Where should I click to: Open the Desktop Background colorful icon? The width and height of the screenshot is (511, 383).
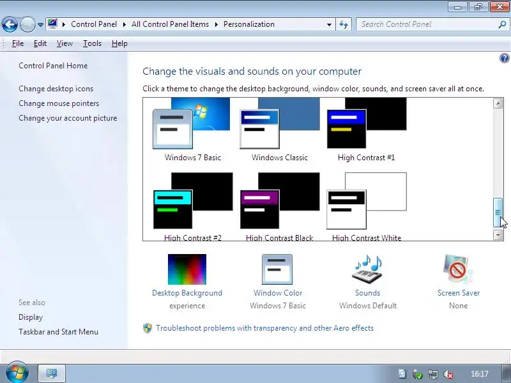tap(187, 269)
